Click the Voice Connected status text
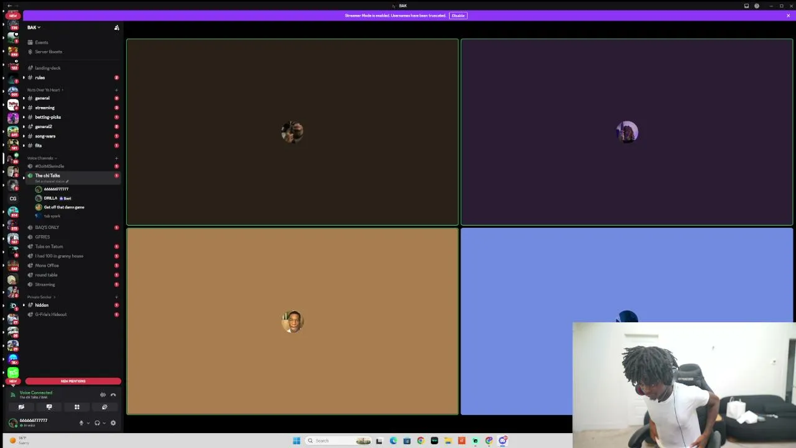Viewport: 796px width, 448px height. click(x=36, y=393)
